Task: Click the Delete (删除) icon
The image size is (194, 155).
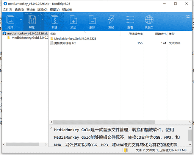Action: click(92, 20)
